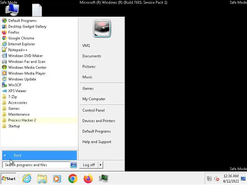Click the Firefox icon in Start menu list
This screenshot has height=185, width=247.
4,32
